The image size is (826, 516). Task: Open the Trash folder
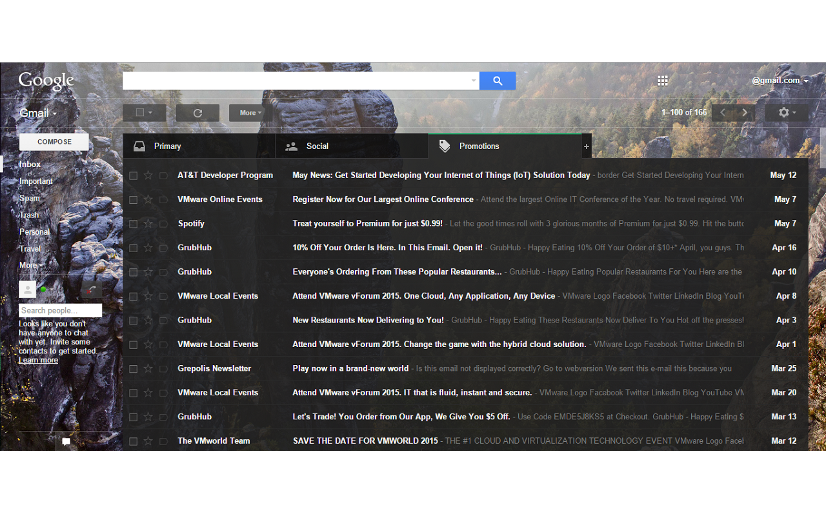tap(29, 215)
